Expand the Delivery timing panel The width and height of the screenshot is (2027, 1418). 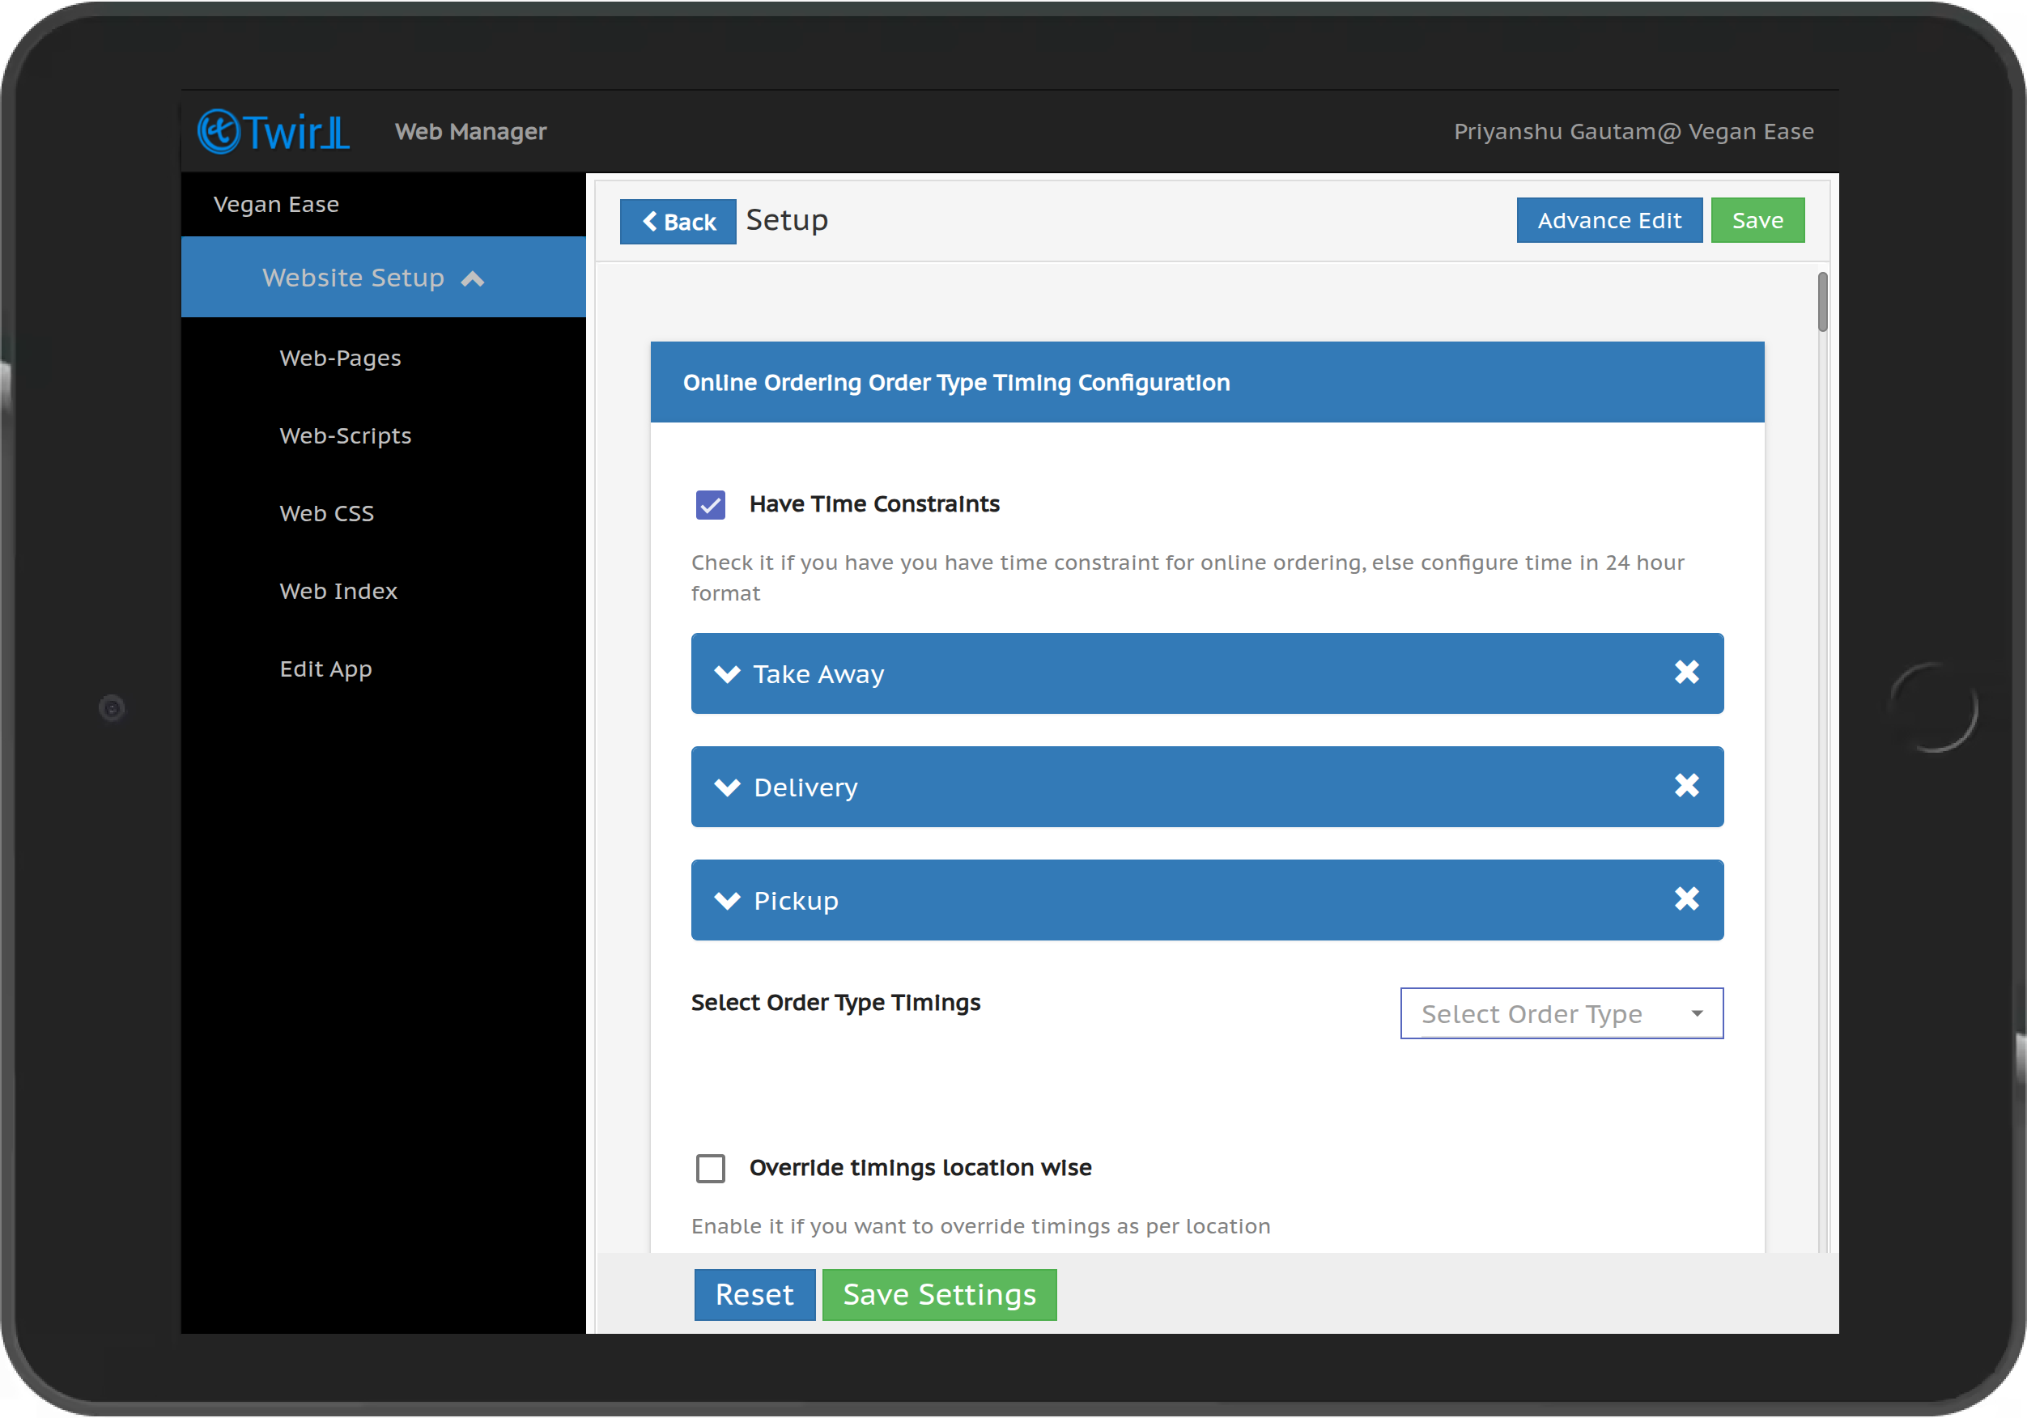(728, 788)
